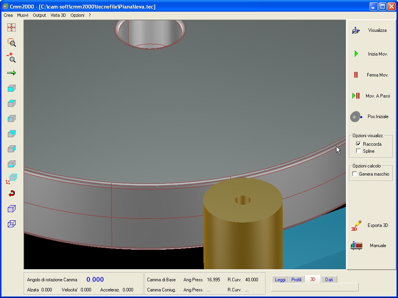Click the Mov. A Passi label
This screenshot has width=398, height=298.
click(378, 96)
